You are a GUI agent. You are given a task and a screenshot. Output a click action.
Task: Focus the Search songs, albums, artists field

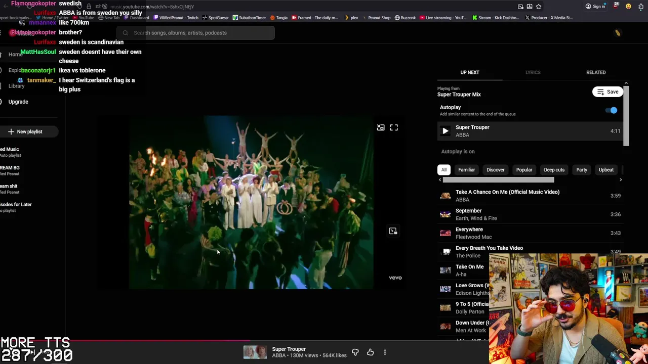(195, 33)
